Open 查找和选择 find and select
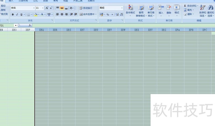 point(211,10)
